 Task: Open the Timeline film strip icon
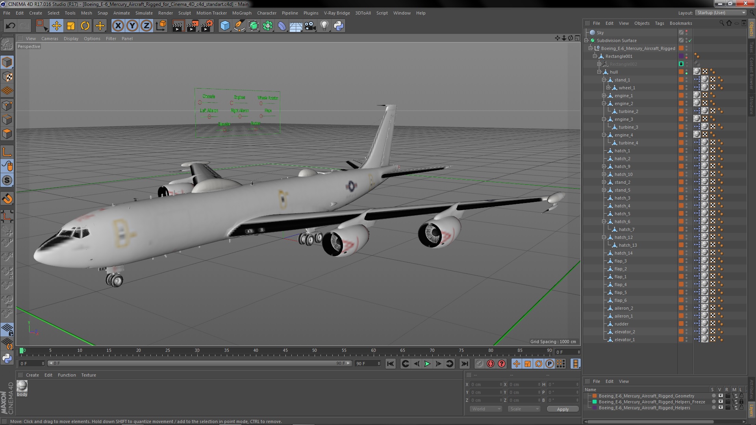pyautogui.click(x=576, y=364)
